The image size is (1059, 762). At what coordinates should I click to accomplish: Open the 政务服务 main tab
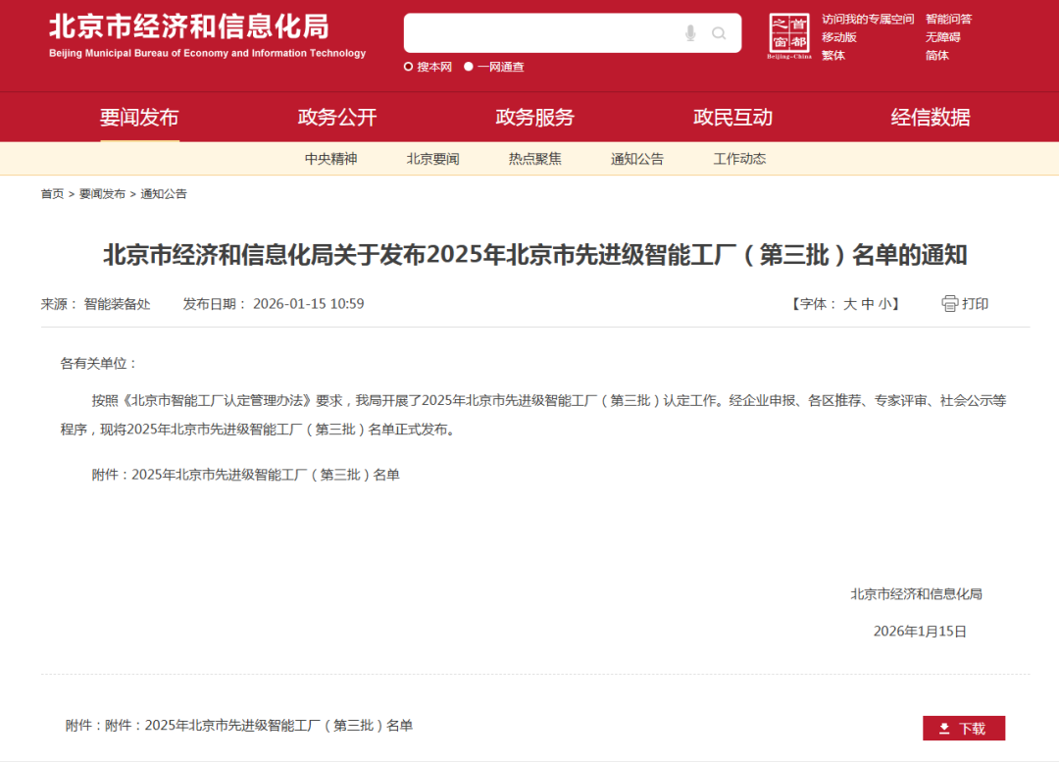pyautogui.click(x=535, y=118)
